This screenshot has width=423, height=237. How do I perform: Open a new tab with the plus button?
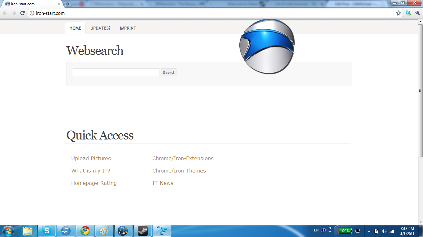coord(68,4)
